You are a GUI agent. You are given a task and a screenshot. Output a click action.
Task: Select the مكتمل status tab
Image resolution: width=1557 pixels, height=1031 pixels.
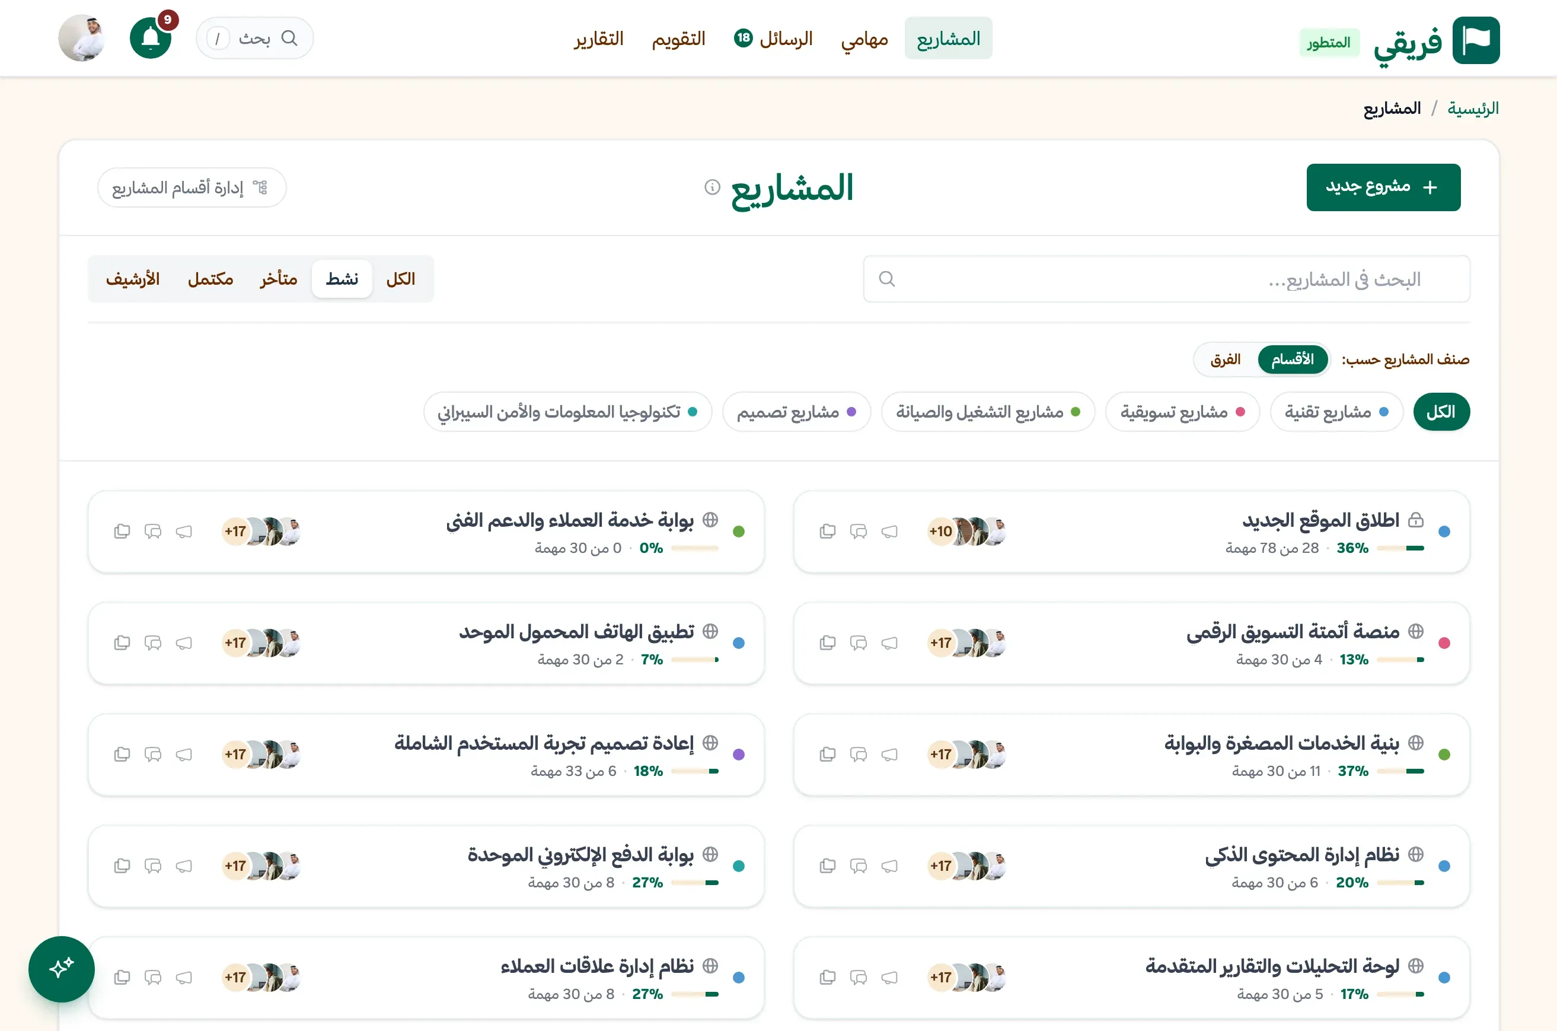(210, 279)
